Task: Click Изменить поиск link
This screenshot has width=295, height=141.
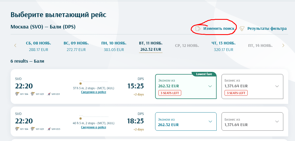Action: click(x=219, y=28)
